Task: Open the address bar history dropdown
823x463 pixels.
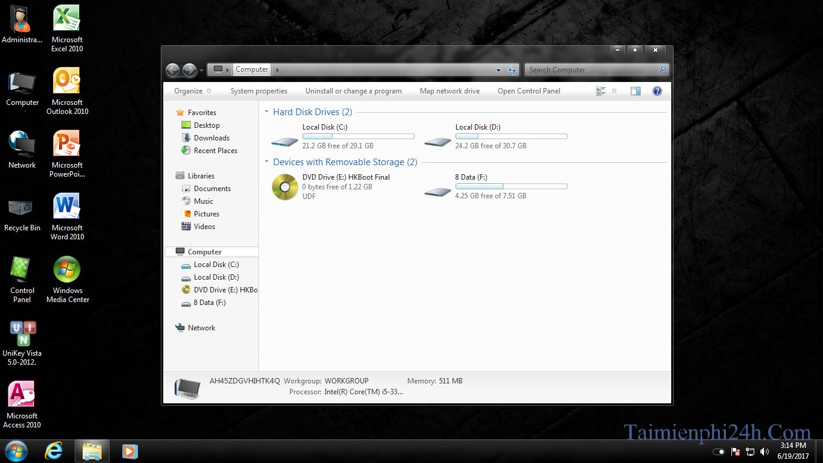Action: click(x=498, y=70)
